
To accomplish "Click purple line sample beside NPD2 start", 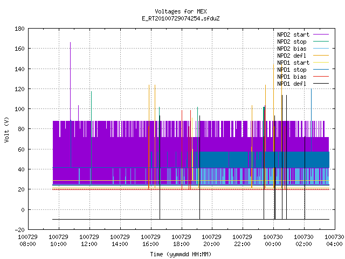I will [321, 35].
